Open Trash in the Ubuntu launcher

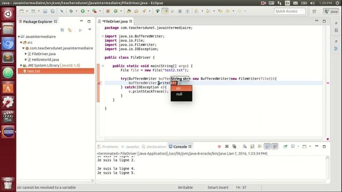coord(8,183)
